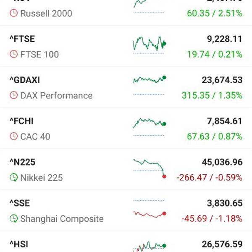The image size is (252, 252).
Task: Select the ^HSI ticker symbol
Action: coord(19,244)
